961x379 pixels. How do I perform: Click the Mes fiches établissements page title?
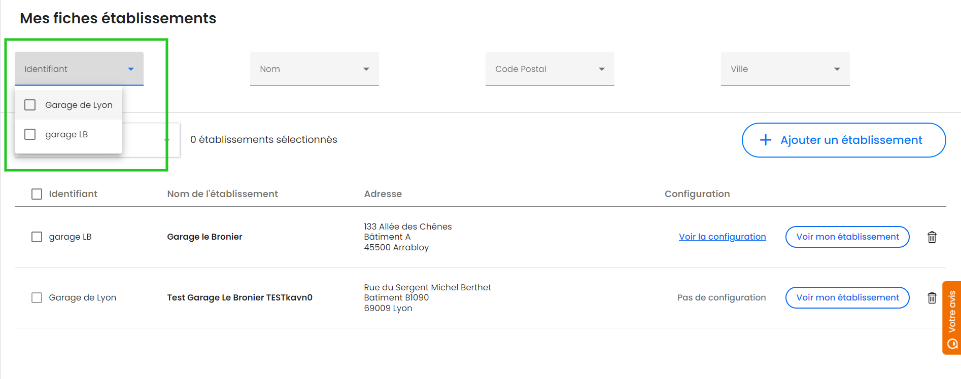118,18
